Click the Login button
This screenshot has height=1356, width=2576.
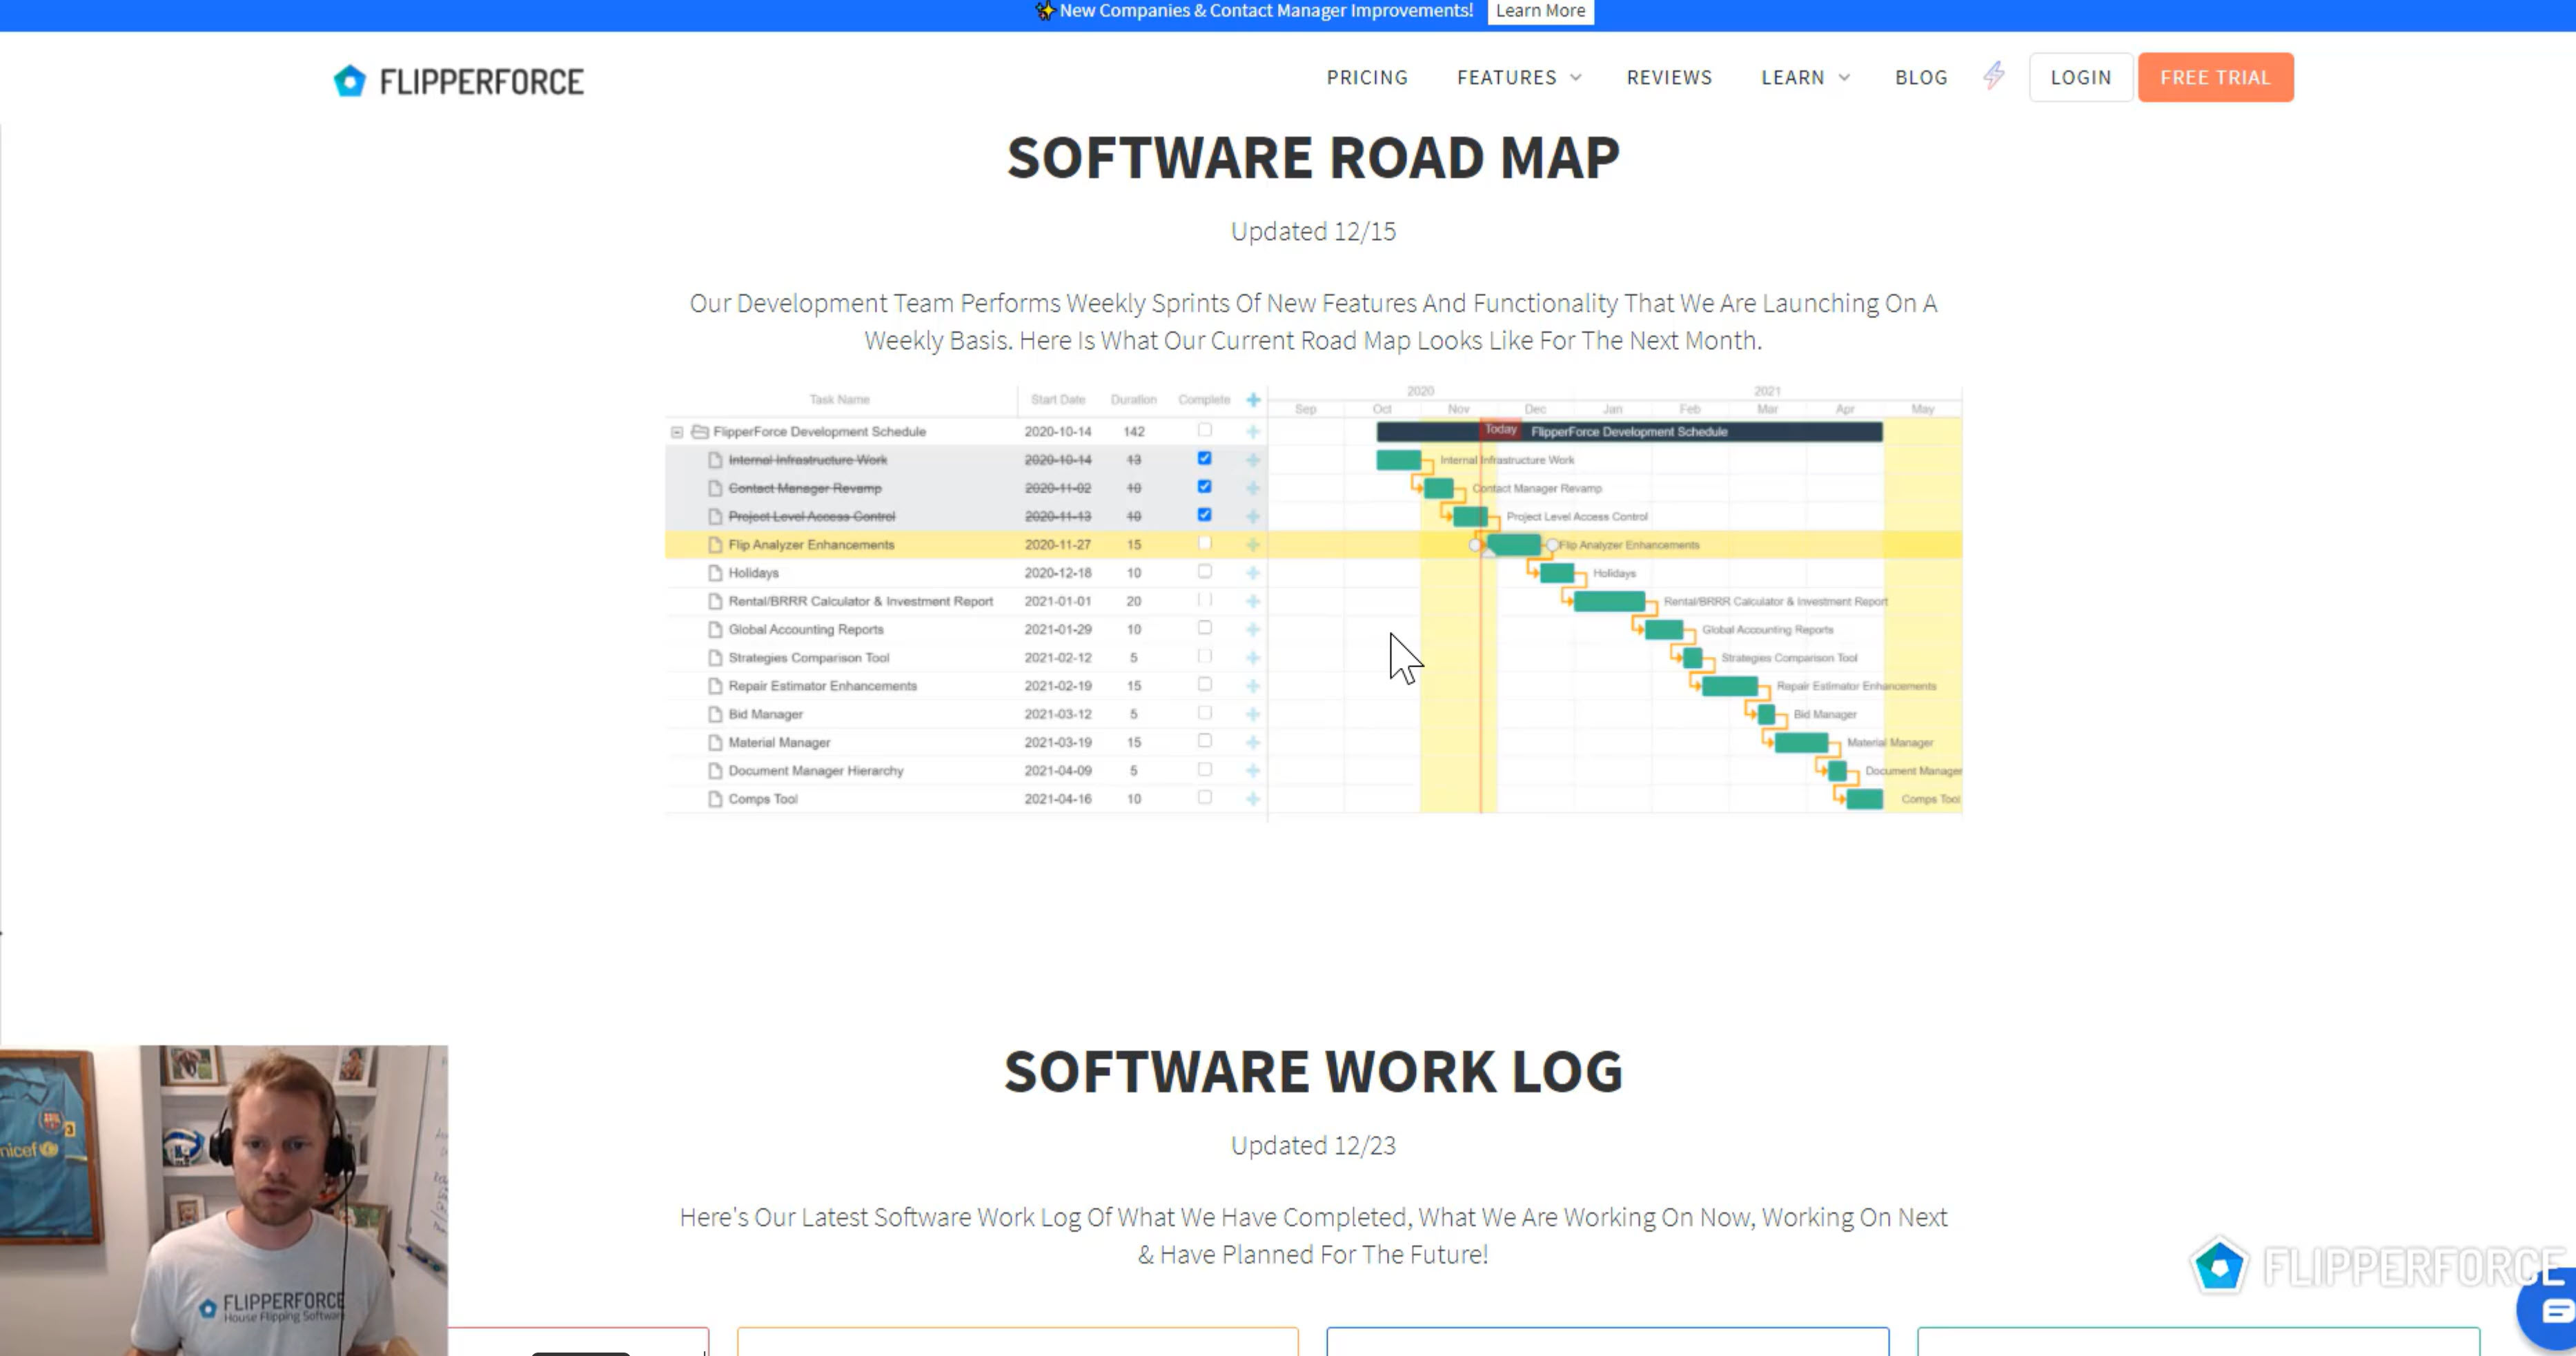tap(2081, 77)
